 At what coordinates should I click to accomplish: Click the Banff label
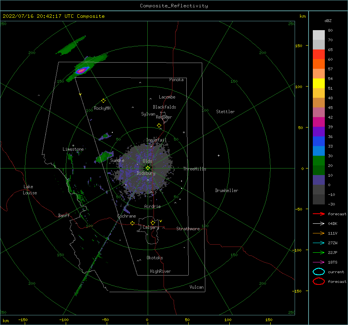[x=64, y=215]
